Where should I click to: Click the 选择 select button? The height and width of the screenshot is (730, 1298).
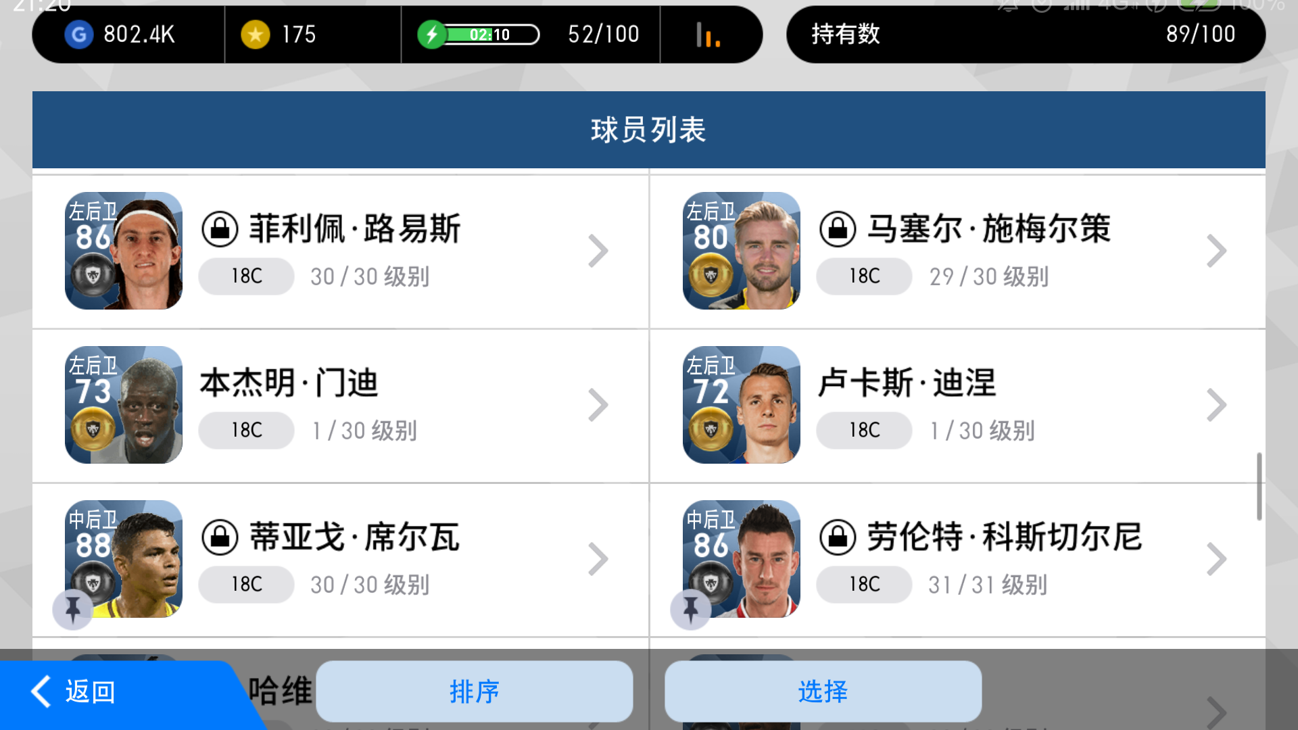click(823, 691)
